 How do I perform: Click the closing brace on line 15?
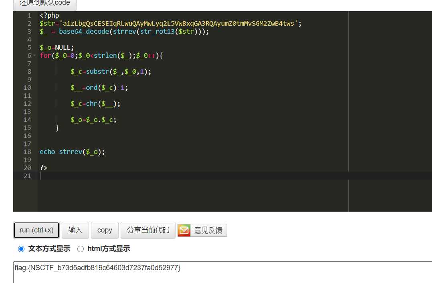(x=57, y=128)
